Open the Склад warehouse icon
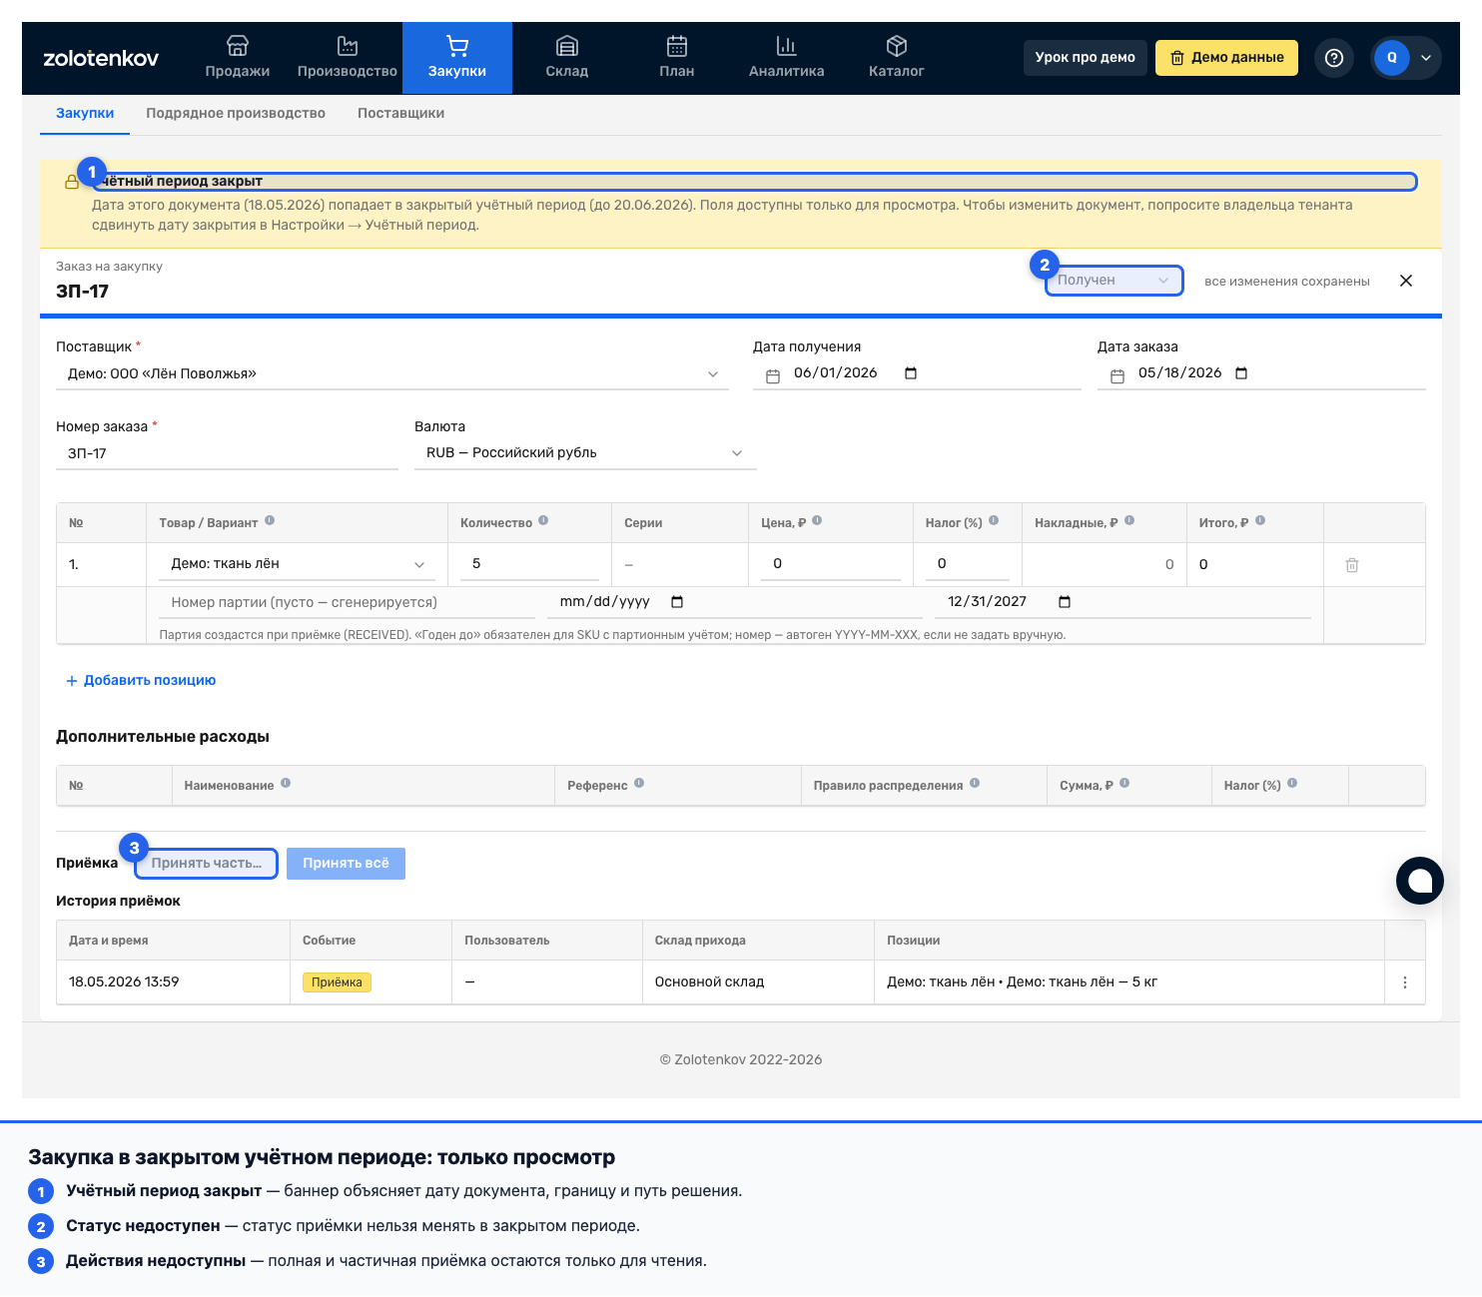The height and width of the screenshot is (1297, 1482). point(567,46)
